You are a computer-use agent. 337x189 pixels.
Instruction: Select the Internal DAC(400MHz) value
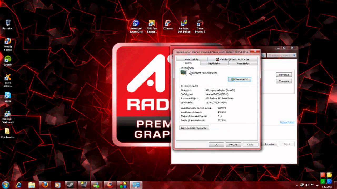(217, 94)
